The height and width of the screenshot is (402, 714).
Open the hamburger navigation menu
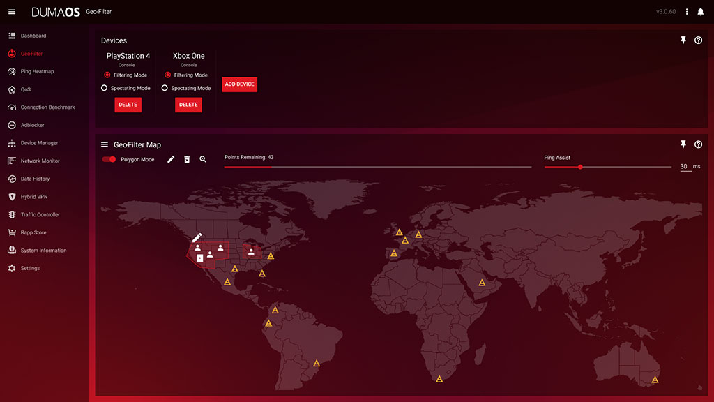click(12, 12)
